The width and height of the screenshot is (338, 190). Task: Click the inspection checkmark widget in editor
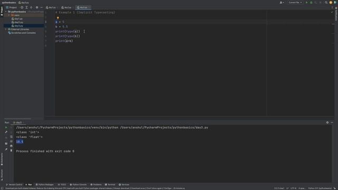(332, 12)
